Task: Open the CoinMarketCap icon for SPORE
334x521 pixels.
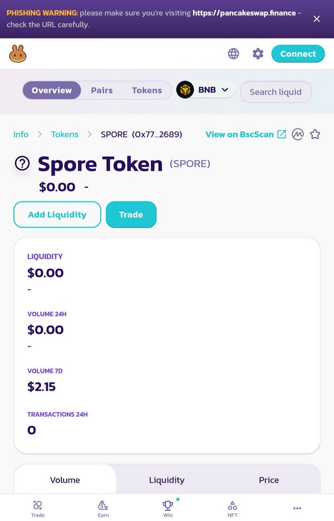Action: pyautogui.click(x=298, y=134)
